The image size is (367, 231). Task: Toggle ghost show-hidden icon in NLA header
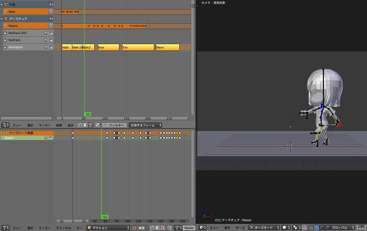click(x=85, y=125)
